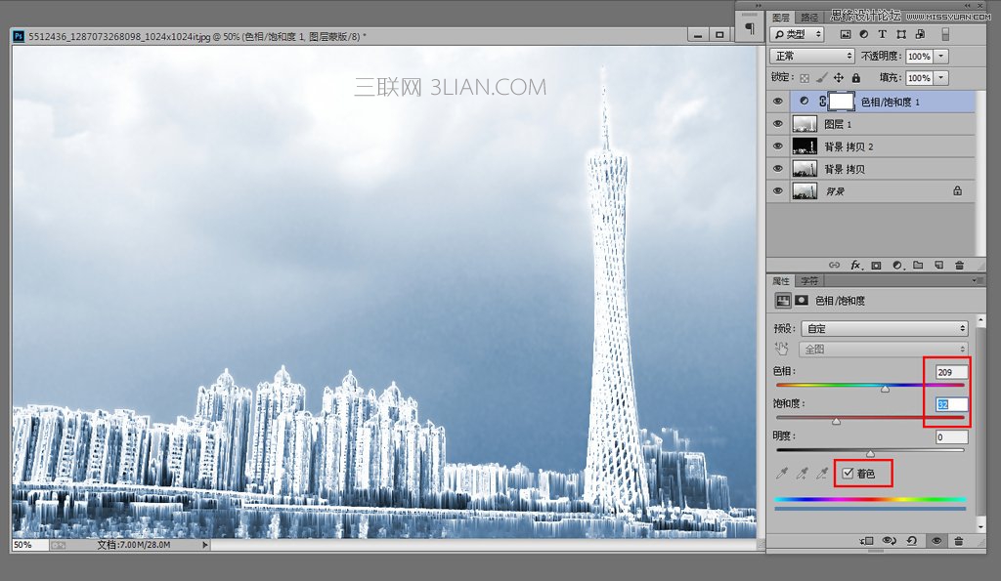Image resolution: width=1001 pixels, height=581 pixels.
Task: Switch to the 属性 tab
Action: 781,280
